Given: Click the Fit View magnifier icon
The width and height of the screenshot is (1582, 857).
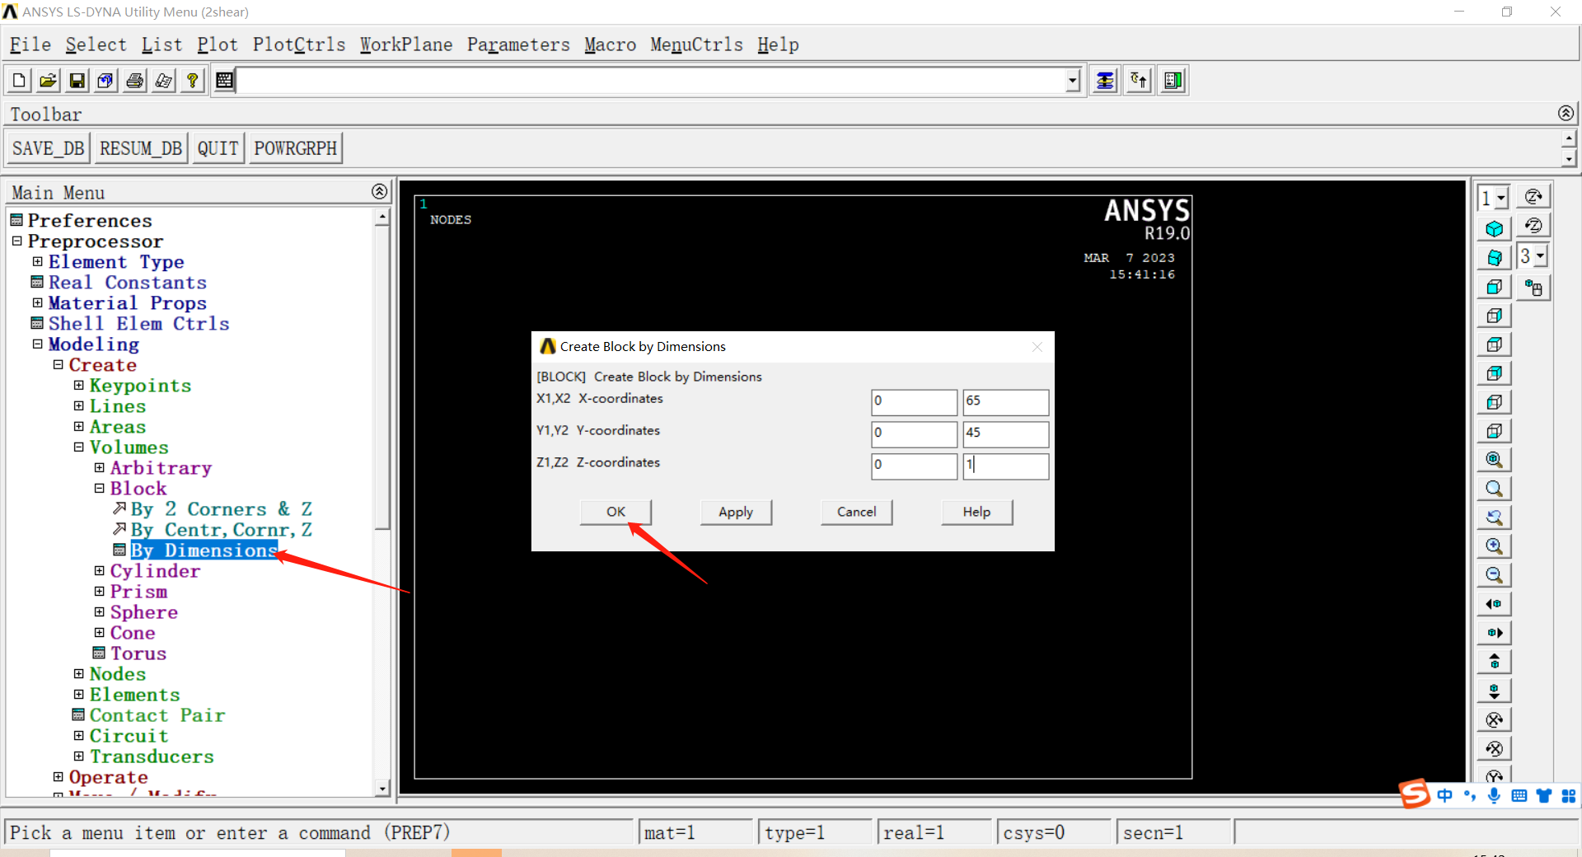Looking at the screenshot, I should point(1494,460).
